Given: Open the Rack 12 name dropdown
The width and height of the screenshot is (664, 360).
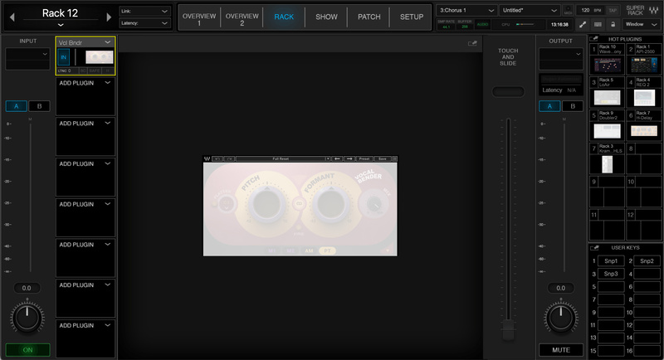Looking at the screenshot, I should tap(60, 25).
